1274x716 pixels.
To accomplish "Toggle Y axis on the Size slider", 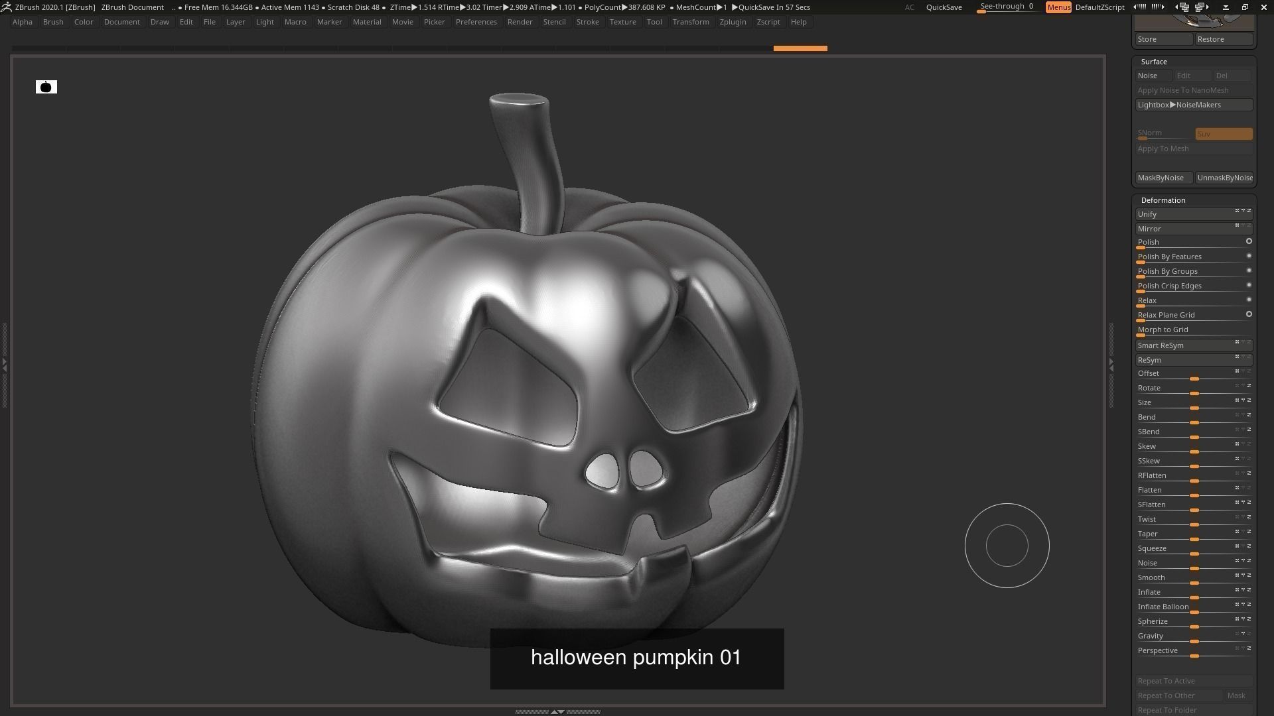I will [x=1243, y=400].
